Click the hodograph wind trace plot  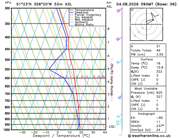click(146, 24)
